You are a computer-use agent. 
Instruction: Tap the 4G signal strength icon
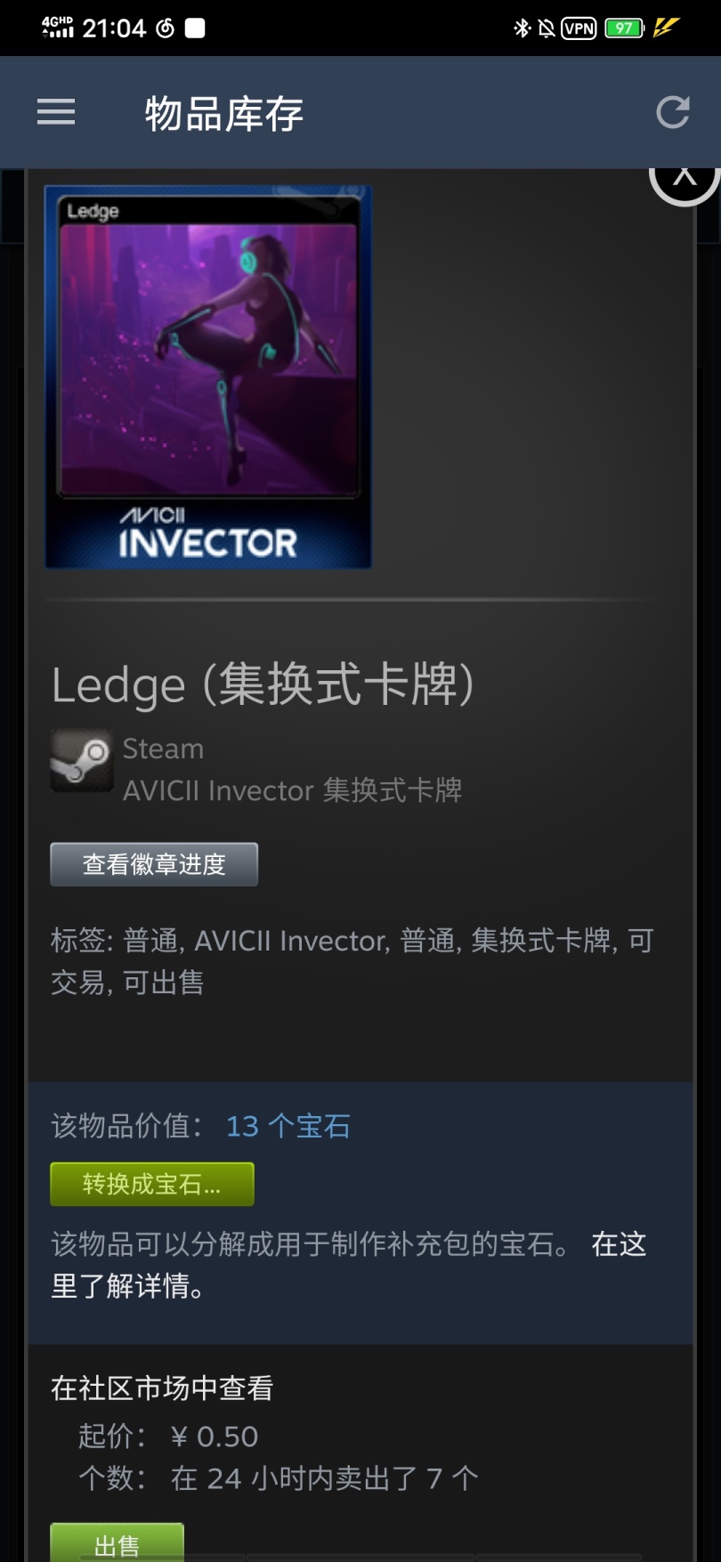click(58, 28)
